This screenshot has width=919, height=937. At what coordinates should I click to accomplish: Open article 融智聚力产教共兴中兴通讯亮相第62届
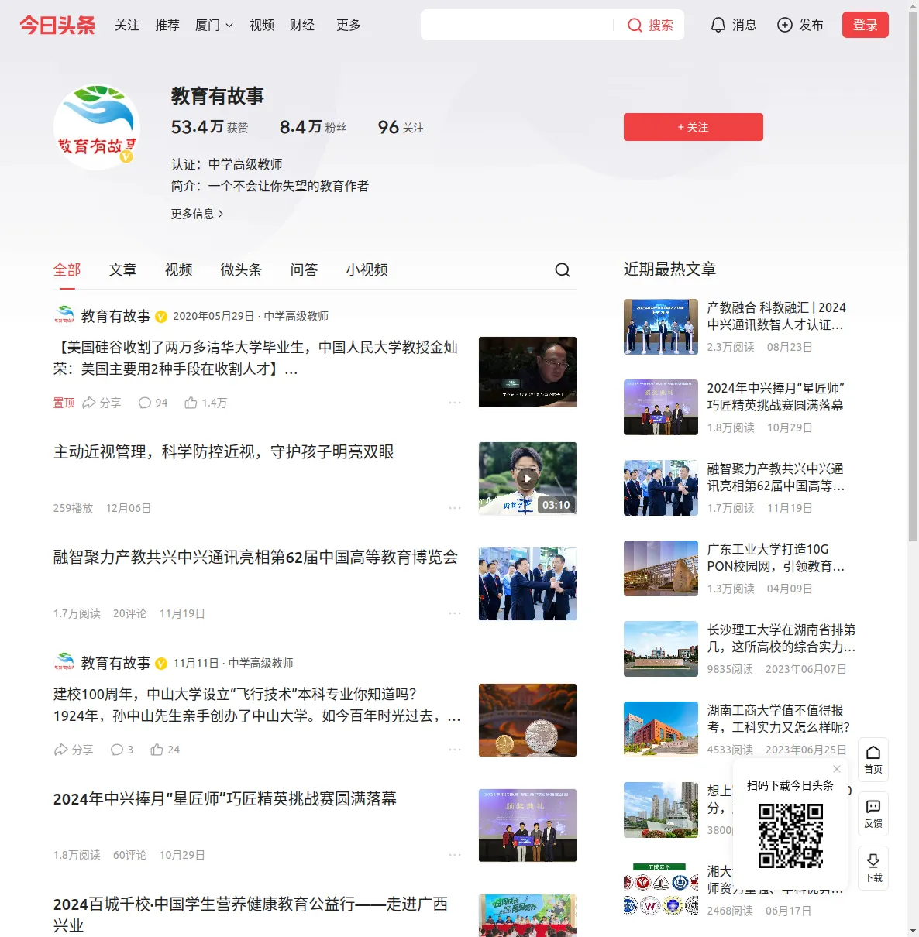[256, 558]
